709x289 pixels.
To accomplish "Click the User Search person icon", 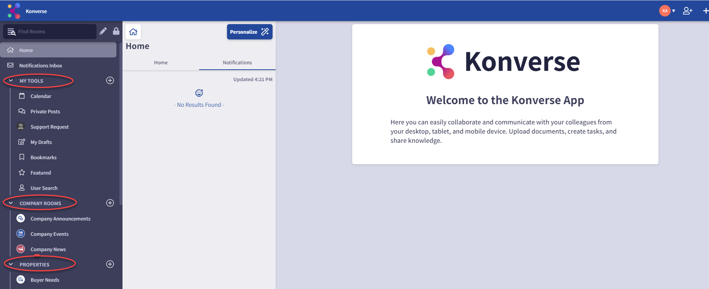I will pyautogui.click(x=22, y=188).
